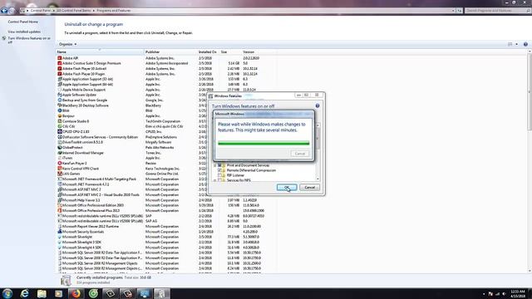Toggle the Services for NFS checkbox

pyautogui.click(x=219, y=180)
